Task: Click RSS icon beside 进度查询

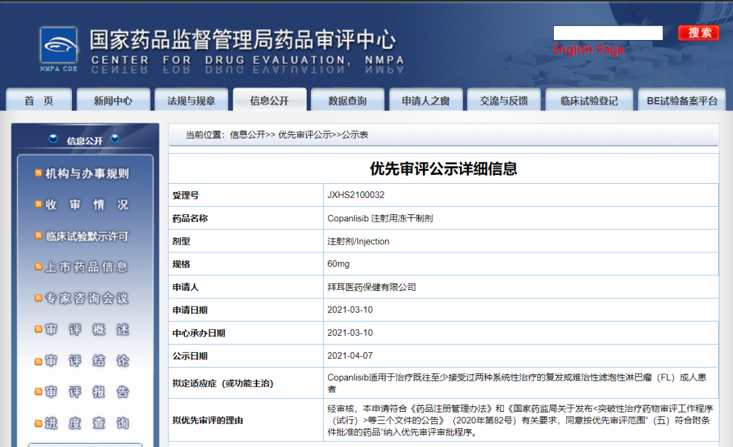Action: (38, 423)
